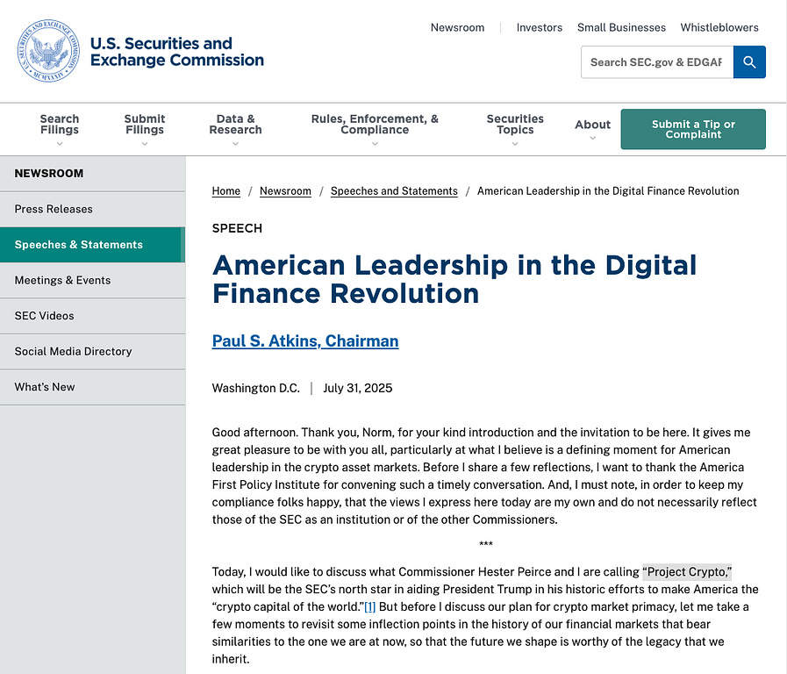The image size is (787, 674).
Task: Click Submit a Tip or Complaint button
Action: click(x=693, y=129)
